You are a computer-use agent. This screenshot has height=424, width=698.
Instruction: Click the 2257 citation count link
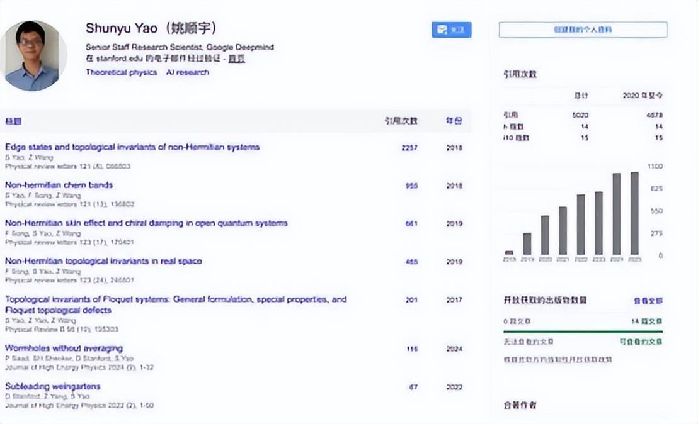(409, 148)
